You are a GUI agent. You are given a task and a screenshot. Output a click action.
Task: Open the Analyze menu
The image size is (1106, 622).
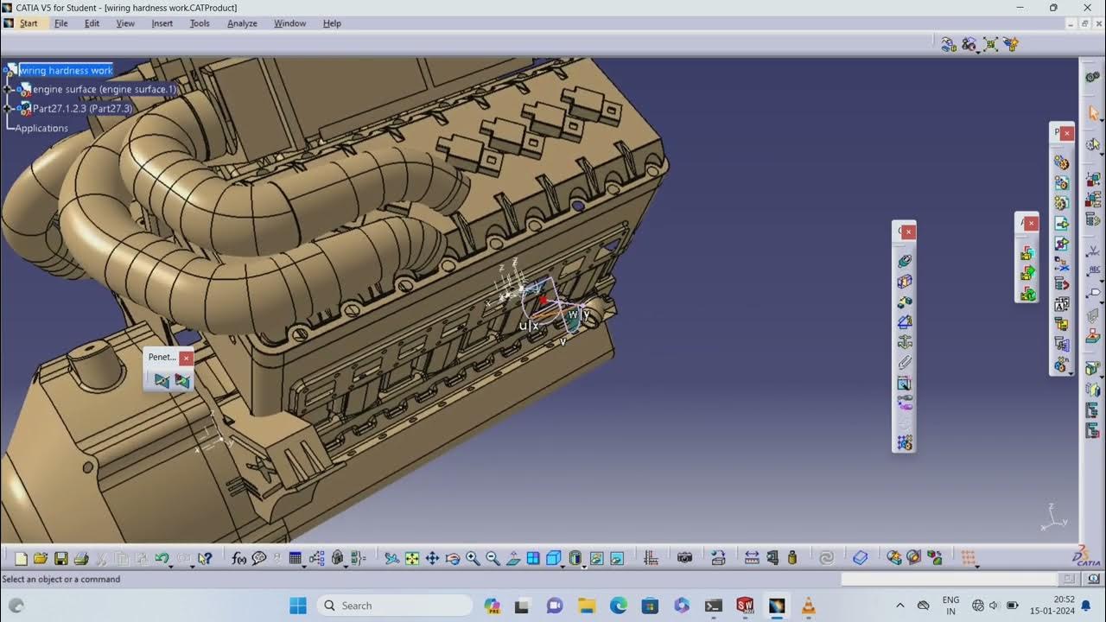point(242,23)
